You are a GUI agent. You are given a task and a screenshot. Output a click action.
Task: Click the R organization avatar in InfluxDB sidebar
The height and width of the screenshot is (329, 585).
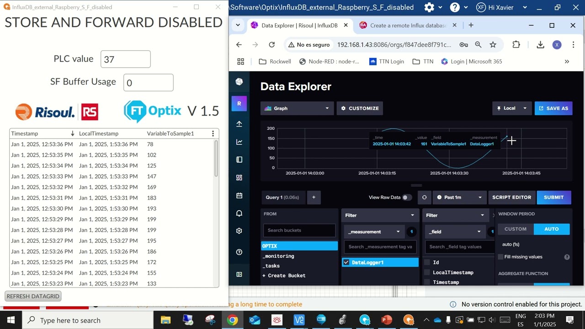pos(239,104)
